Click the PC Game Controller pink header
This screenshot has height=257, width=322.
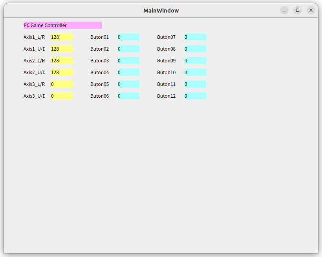click(62, 25)
